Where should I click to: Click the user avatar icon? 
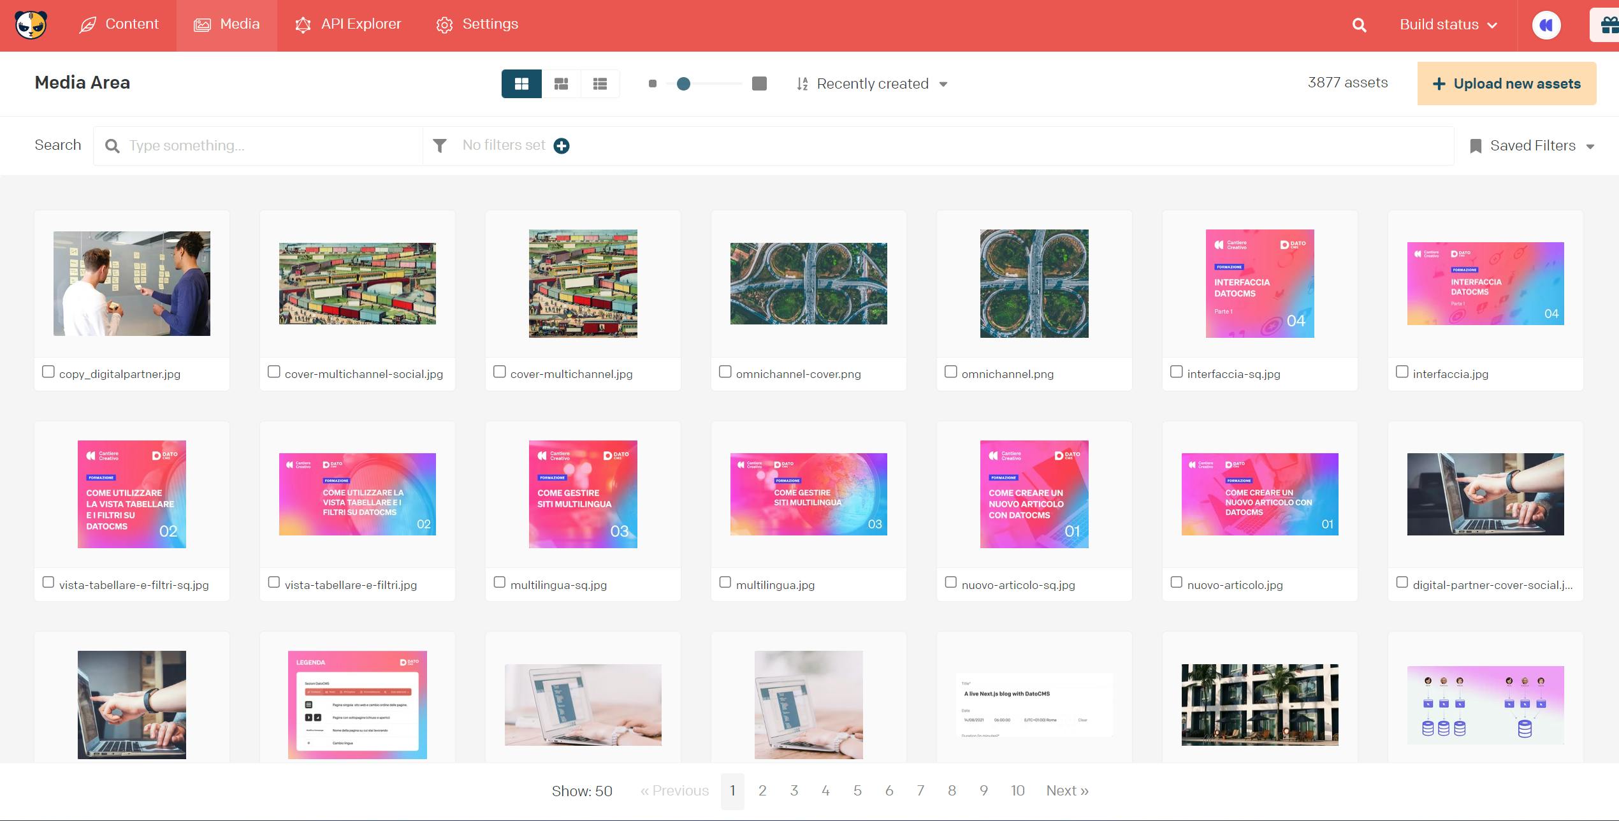(x=1546, y=25)
